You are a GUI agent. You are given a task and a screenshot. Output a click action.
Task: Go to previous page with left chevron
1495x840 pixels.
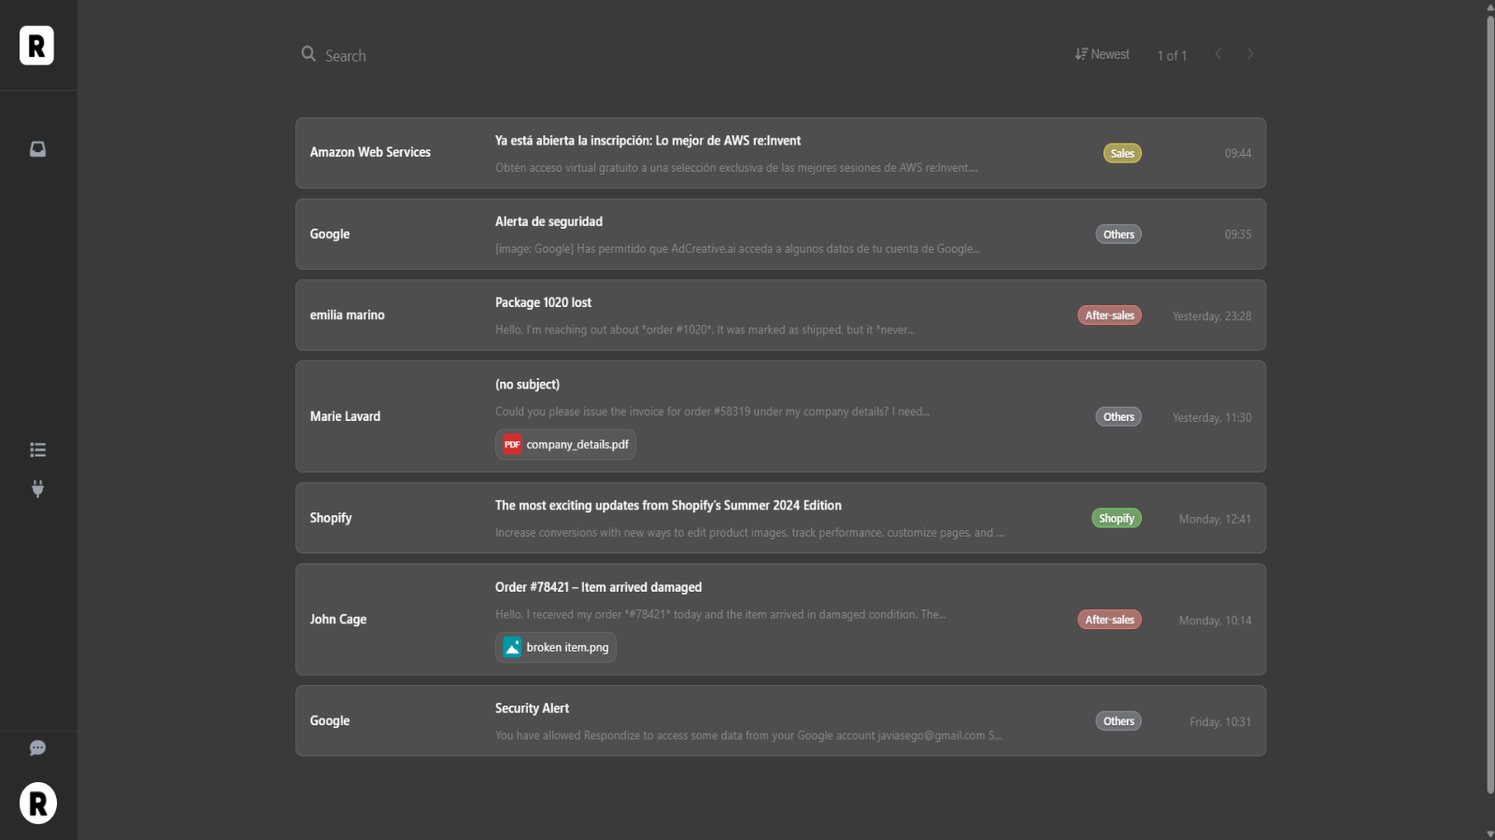point(1218,54)
